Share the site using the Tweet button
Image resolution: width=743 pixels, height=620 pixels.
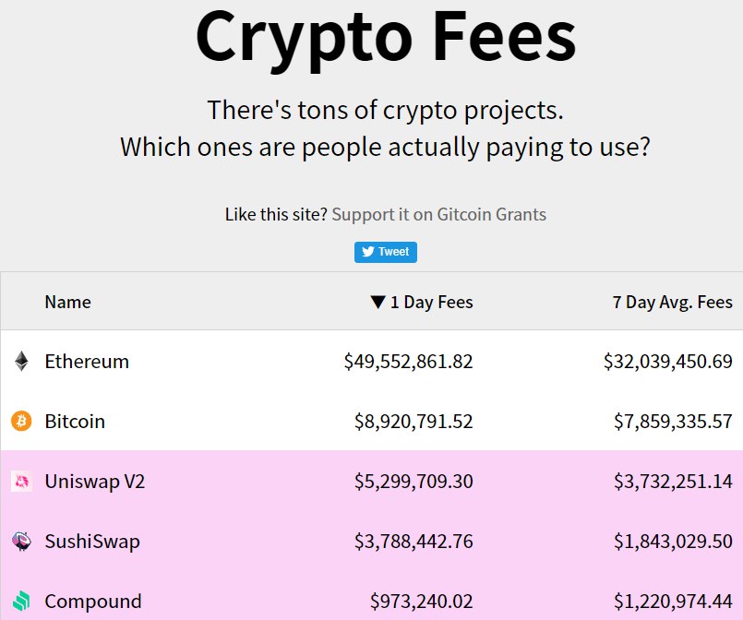[x=386, y=252]
